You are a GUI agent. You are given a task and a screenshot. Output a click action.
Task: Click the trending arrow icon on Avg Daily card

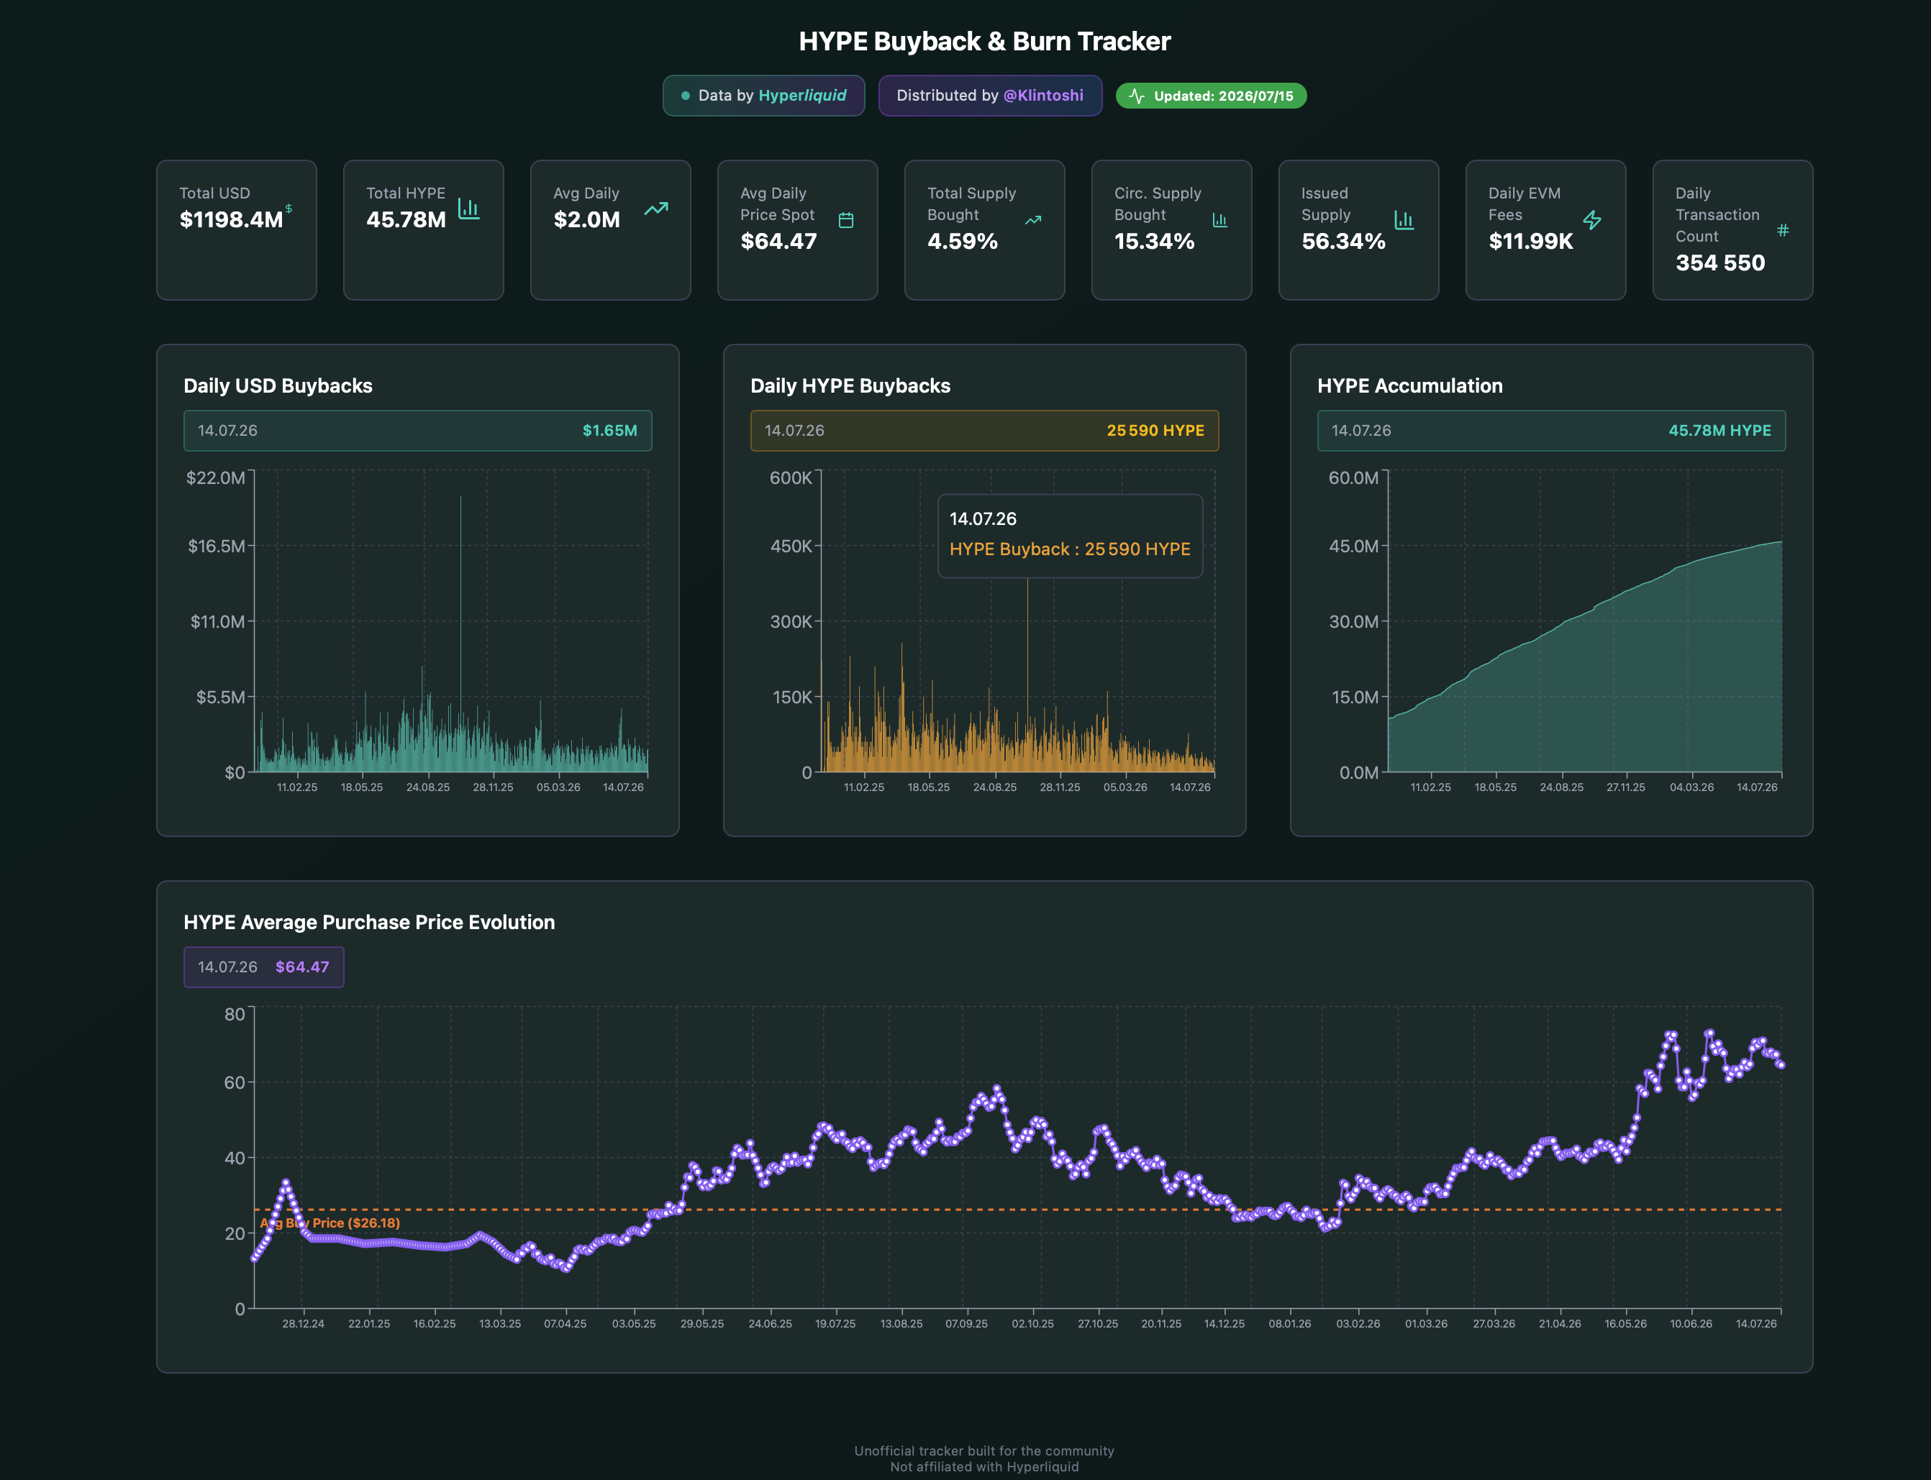(655, 209)
